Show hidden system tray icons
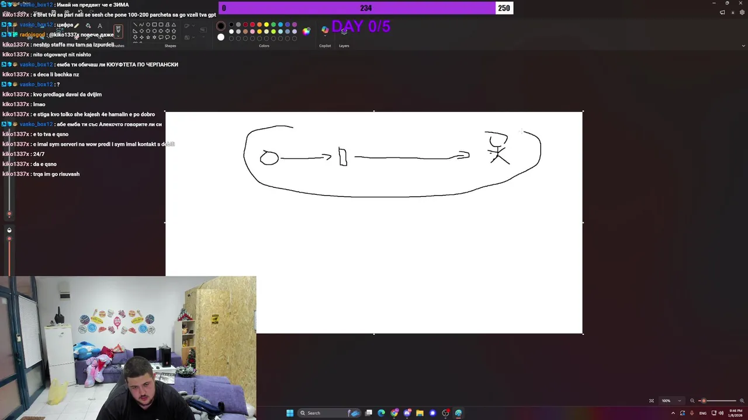 673,413
